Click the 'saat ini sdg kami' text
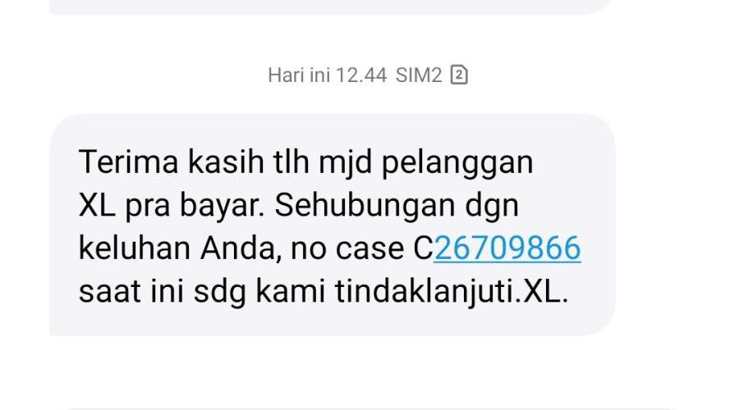The width and height of the screenshot is (739, 410). pyautogui.click(x=202, y=291)
